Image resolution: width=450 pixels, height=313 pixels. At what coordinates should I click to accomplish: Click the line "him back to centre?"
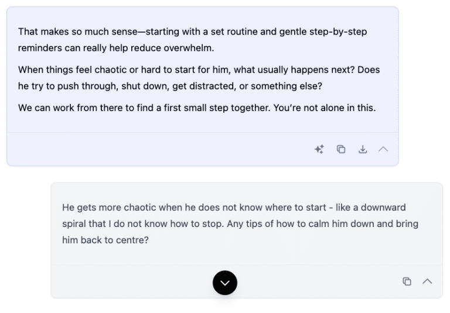point(105,240)
